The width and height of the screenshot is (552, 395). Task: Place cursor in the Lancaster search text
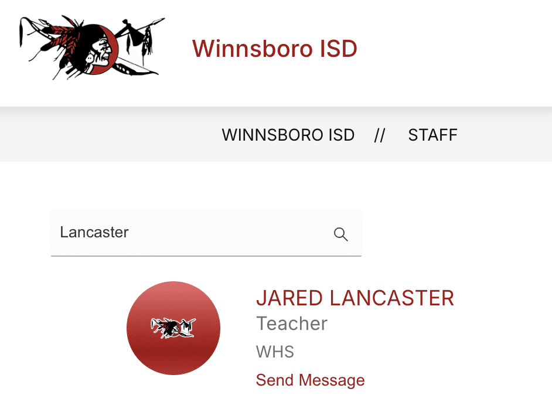pos(94,232)
